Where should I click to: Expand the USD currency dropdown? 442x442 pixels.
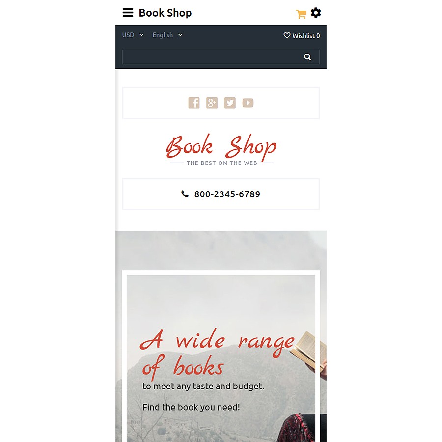pos(133,35)
